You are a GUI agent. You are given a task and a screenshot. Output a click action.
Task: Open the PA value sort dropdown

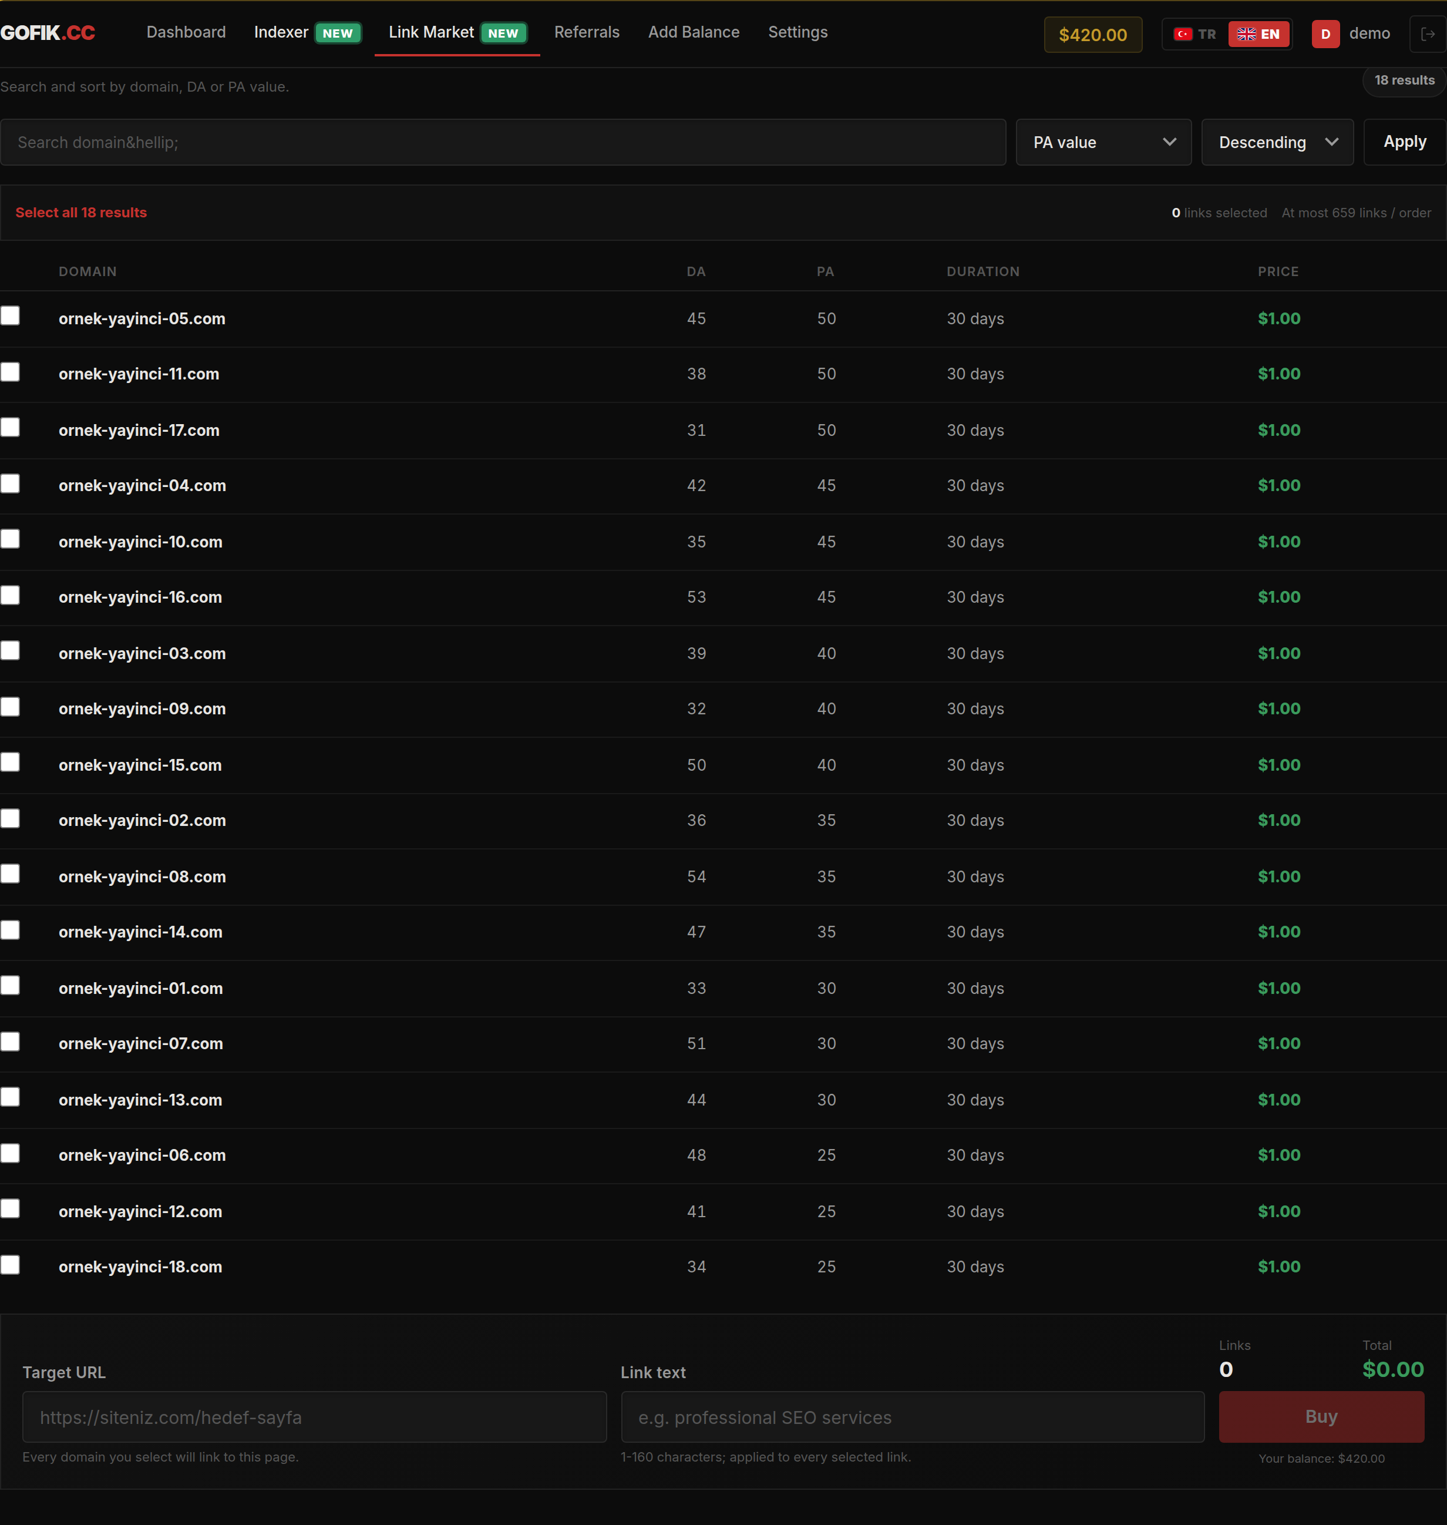click(x=1103, y=142)
